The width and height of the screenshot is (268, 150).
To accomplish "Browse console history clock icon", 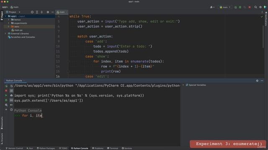I will point(11,110).
